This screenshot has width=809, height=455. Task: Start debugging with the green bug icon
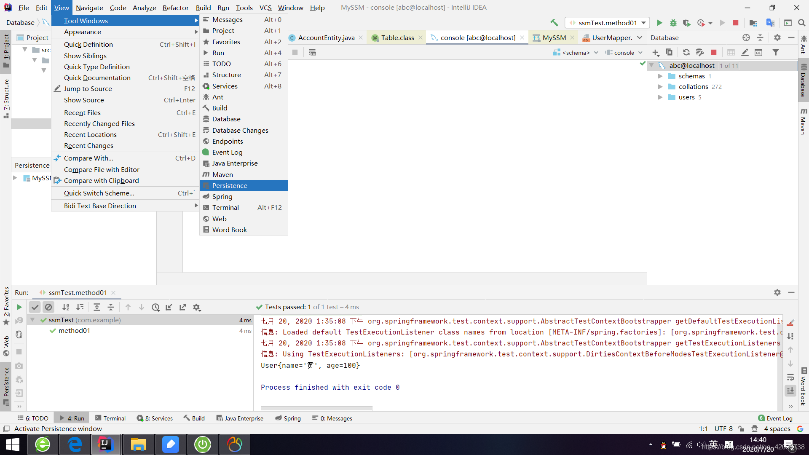pos(673,23)
